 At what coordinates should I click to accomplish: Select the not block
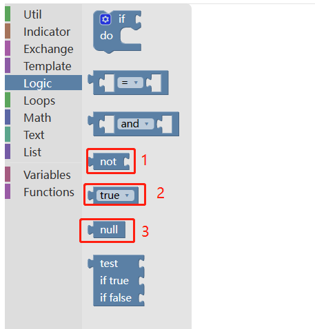point(109,162)
